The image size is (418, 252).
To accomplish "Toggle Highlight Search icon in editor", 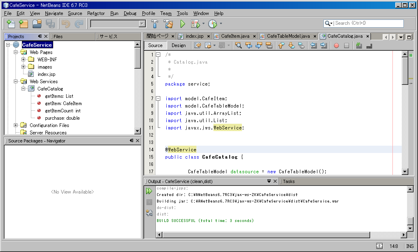I will click(269, 45).
